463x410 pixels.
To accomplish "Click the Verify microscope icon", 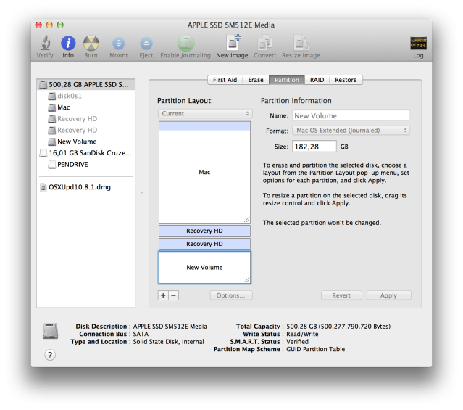I will [45, 43].
